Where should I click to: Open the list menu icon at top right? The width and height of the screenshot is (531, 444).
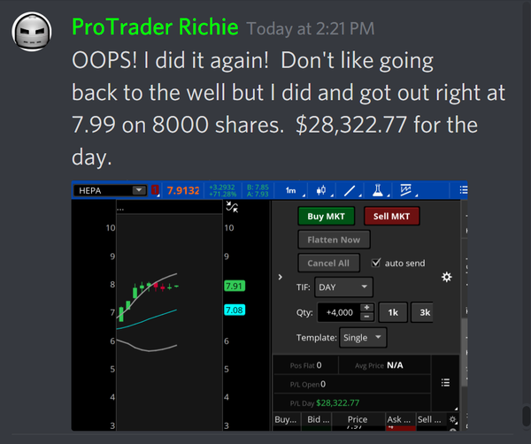464,189
